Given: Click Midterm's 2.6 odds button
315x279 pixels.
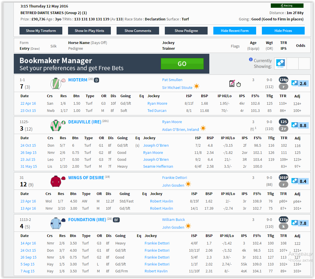Looking at the screenshot, I should pos(300,83).
